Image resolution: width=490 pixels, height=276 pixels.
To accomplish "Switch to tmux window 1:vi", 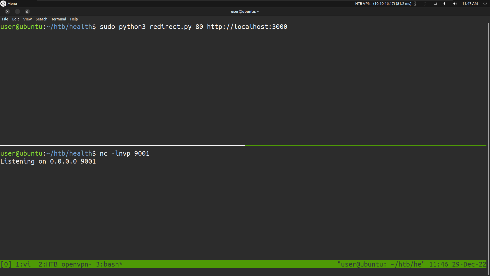I will point(23,264).
